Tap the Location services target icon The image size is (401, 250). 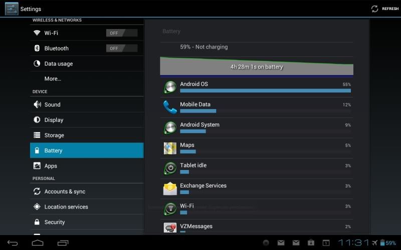click(x=37, y=206)
